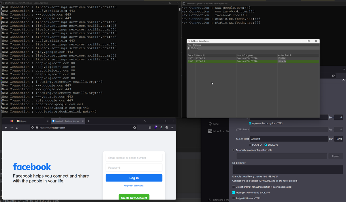Image resolution: width=346 pixels, height=202 pixels.
Task: Open the Pocket save icon in Firefox
Action: tap(150, 127)
